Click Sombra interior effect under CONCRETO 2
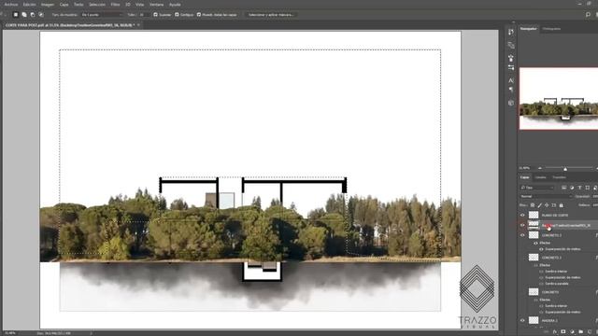The width and height of the screenshot is (598, 336). click(556, 272)
